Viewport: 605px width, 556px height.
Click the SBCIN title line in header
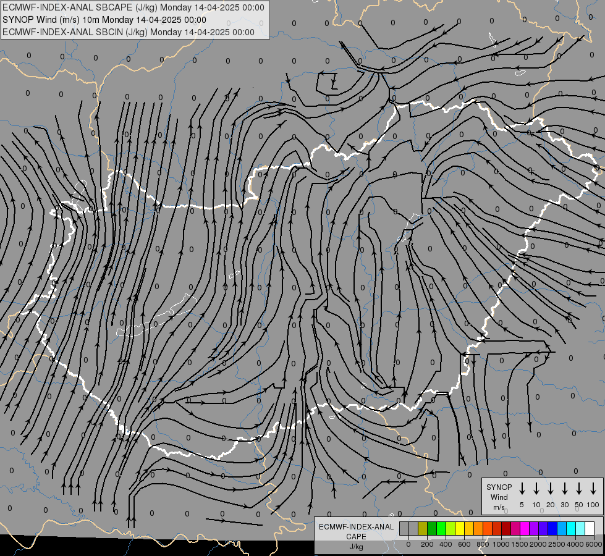(x=129, y=32)
